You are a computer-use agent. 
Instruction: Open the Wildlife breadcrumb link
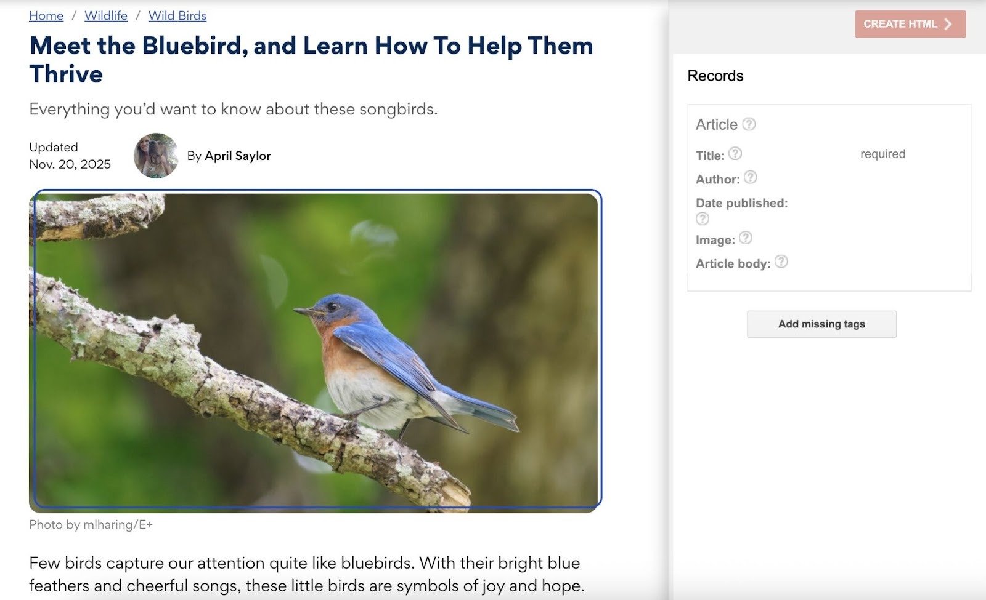(x=106, y=15)
